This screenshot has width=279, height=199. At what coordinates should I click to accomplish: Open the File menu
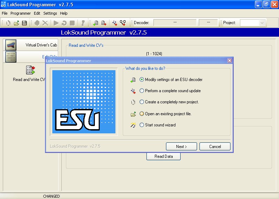click(5, 13)
